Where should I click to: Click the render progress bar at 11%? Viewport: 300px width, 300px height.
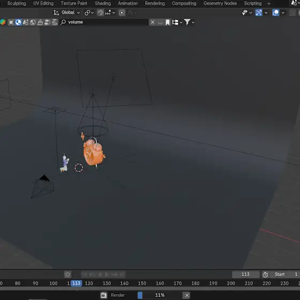pos(160,295)
